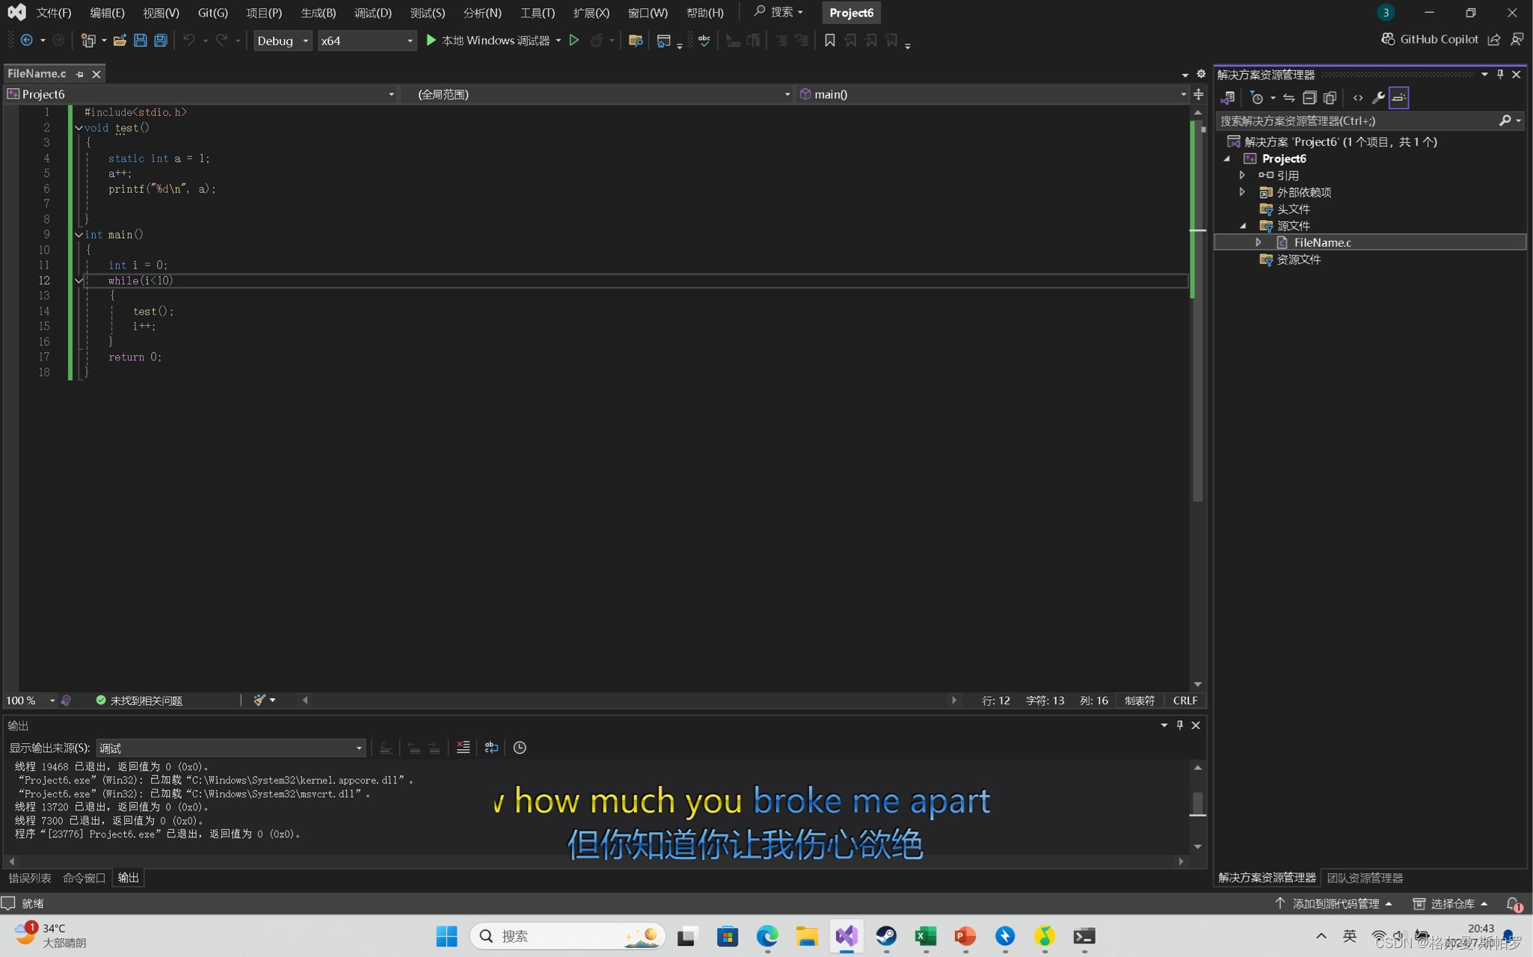Select the 资源文件 folder
The height and width of the screenshot is (957, 1533).
(x=1298, y=259)
